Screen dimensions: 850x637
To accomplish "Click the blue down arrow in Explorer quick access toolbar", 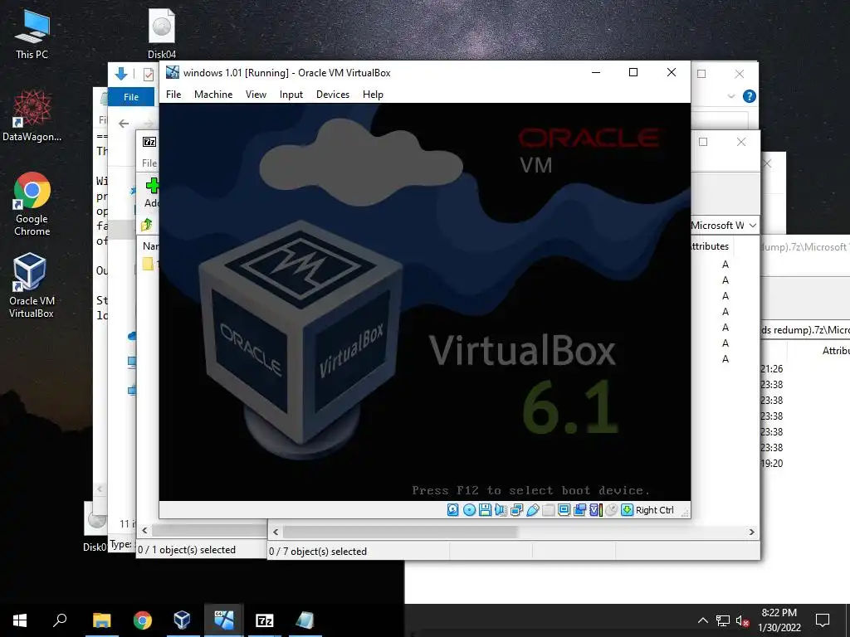I will [121, 74].
